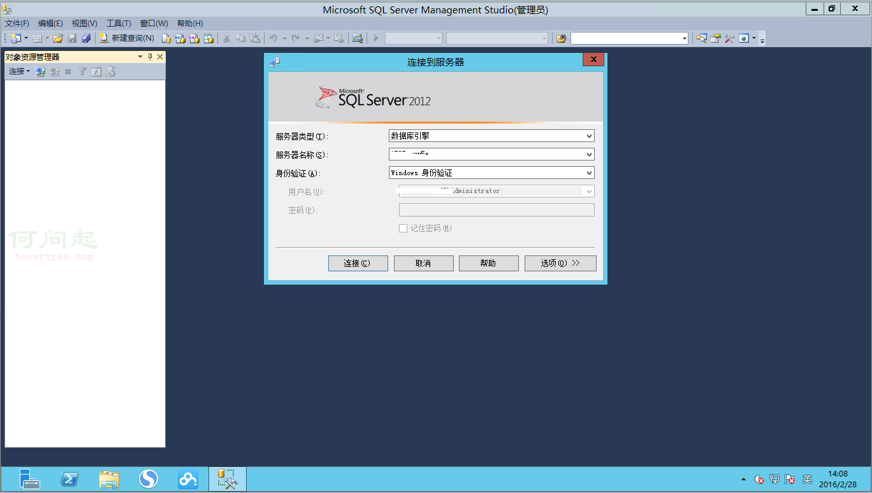This screenshot has height=493, width=872.
Task: Click the Execute play arrow icon
Action: [x=376, y=38]
